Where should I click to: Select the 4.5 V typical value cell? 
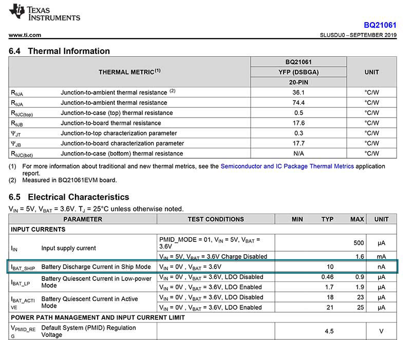click(328, 330)
